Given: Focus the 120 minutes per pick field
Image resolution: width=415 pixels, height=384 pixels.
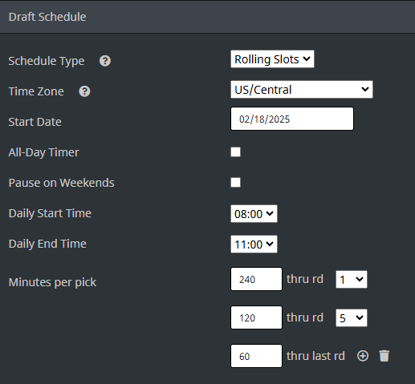Looking at the screenshot, I should point(256,317).
